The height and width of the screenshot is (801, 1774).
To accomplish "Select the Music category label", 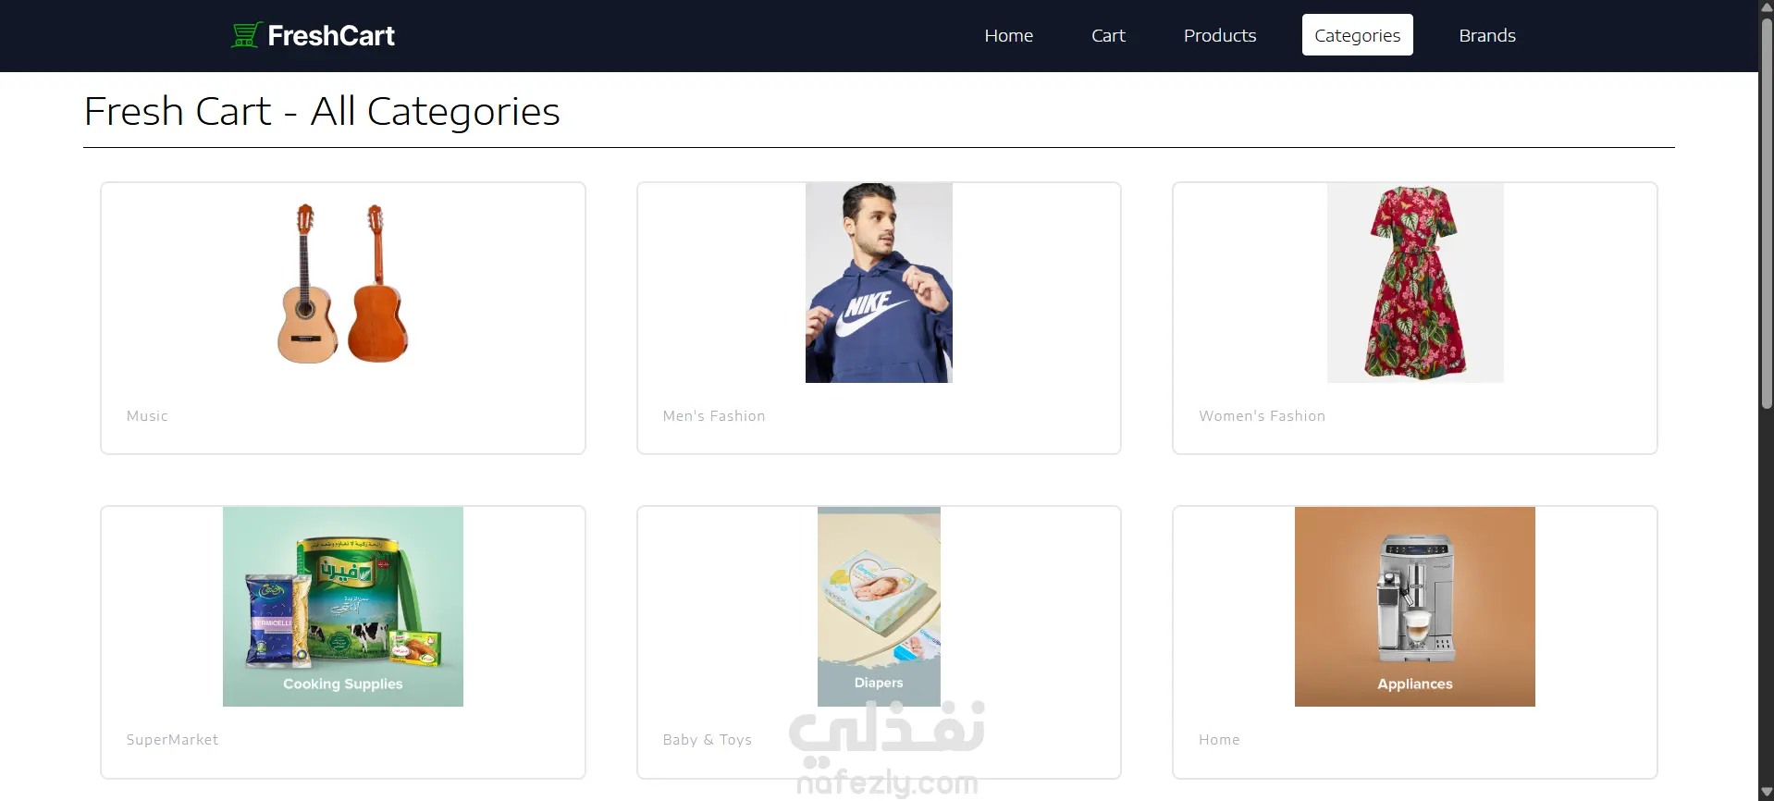I will [147, 416].
